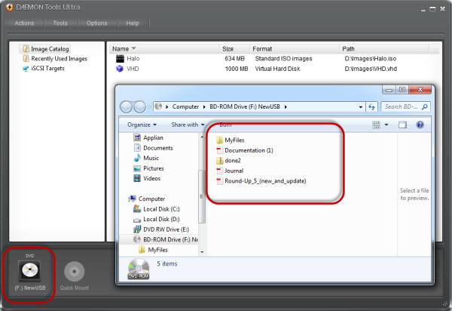Select the Documentation (1) file

pos(244,150)
